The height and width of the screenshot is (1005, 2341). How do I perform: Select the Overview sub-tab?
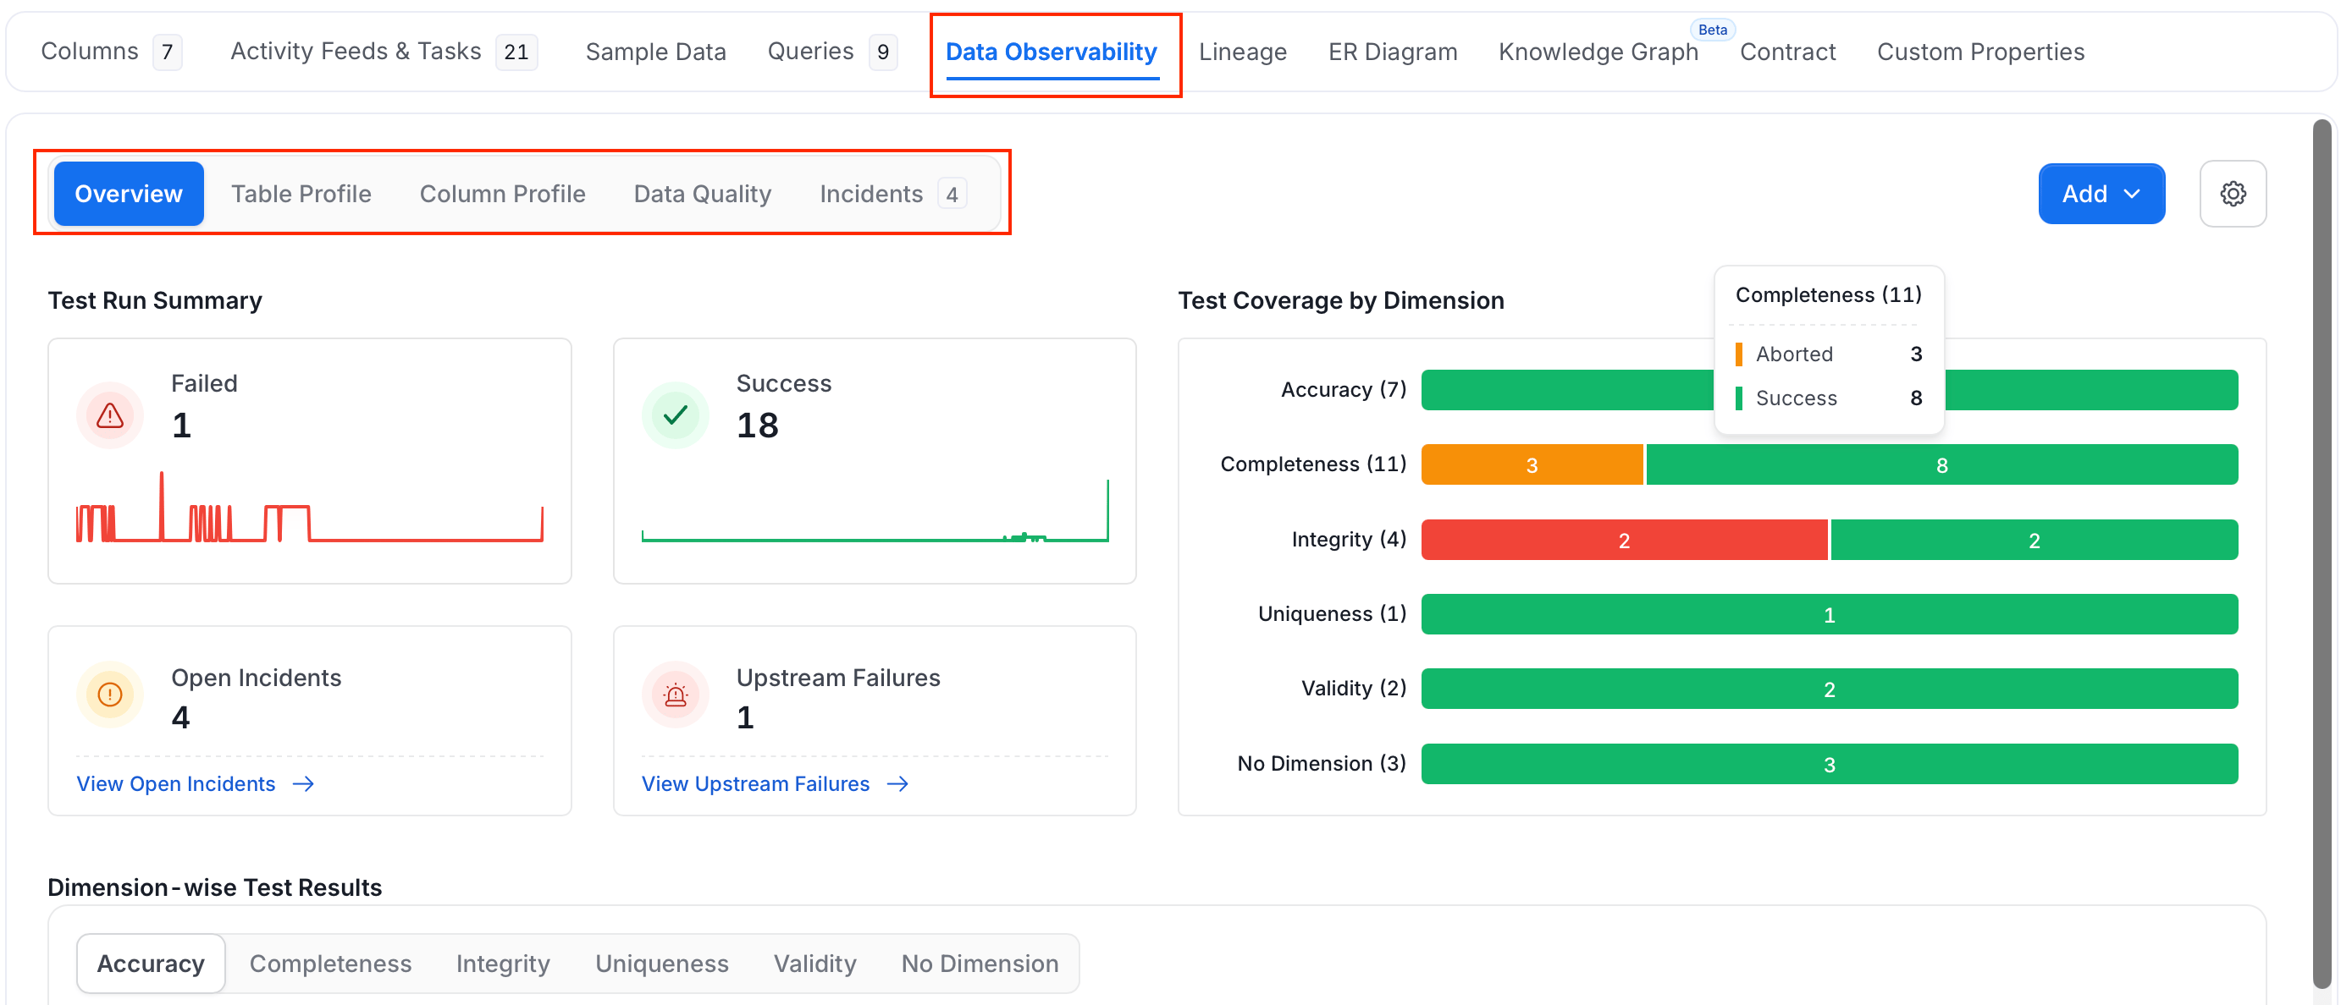click(x=128, y=194)
